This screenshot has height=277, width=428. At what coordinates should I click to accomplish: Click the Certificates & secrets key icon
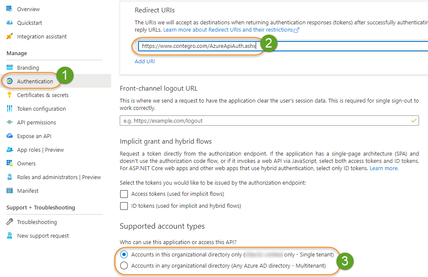pyautogui.click(x=9, y=95)
